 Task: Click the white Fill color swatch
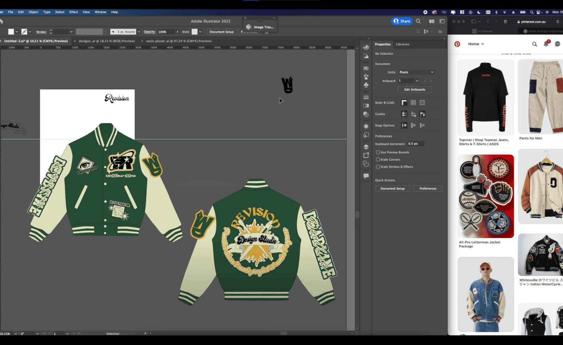[x=11, y=32]
